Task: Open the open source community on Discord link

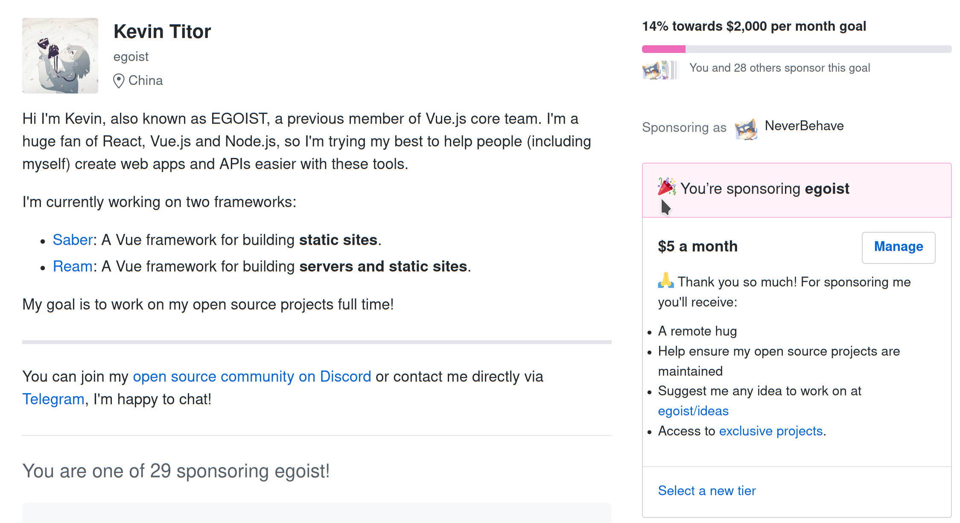Action: pos(252,377)
